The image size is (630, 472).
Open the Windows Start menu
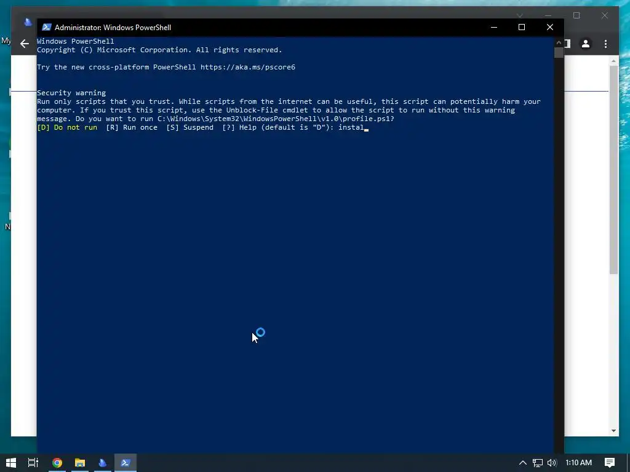pos(11,463)
